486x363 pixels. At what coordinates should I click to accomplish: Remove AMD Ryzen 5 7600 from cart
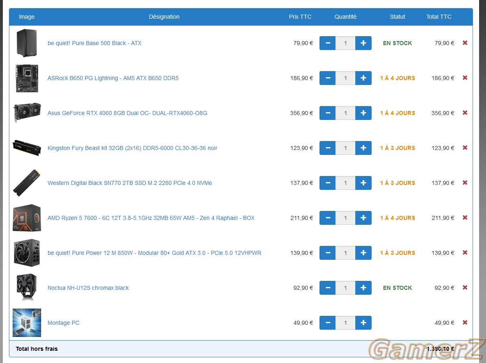click(x=465, y=217)
